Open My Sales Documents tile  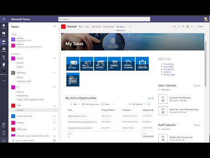coord(128,64)
